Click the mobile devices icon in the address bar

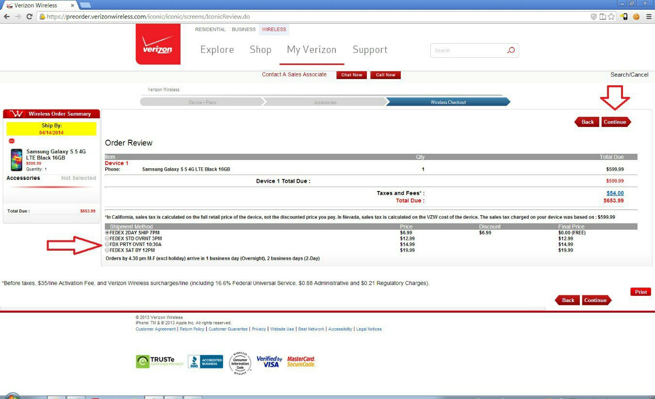tap(603, 16)
